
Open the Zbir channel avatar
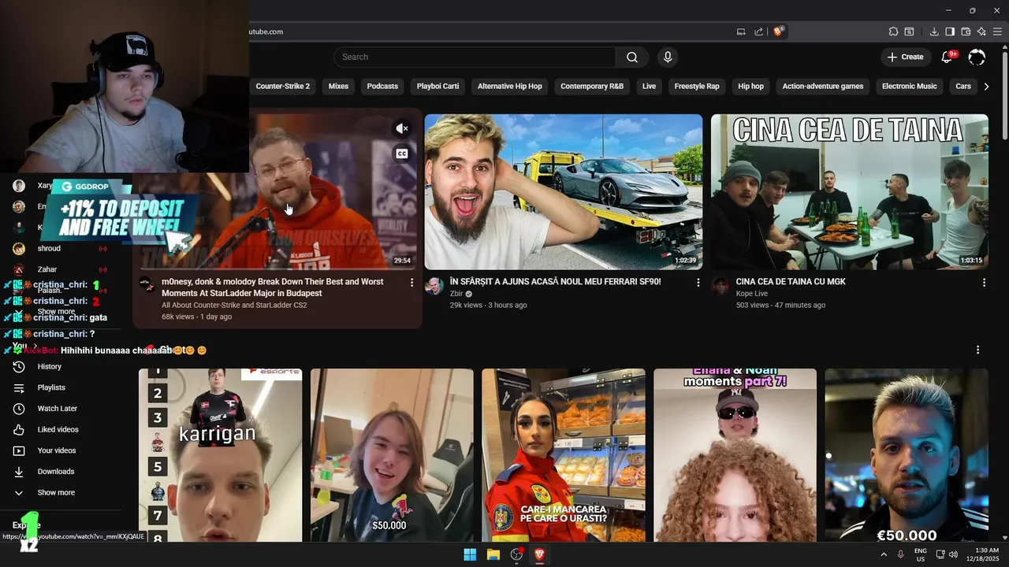pos(434,286)
